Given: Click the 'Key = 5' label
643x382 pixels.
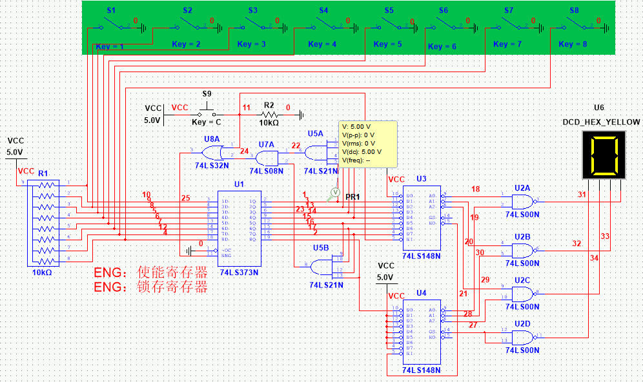Looking at the screenshot, I should [387, 44].
